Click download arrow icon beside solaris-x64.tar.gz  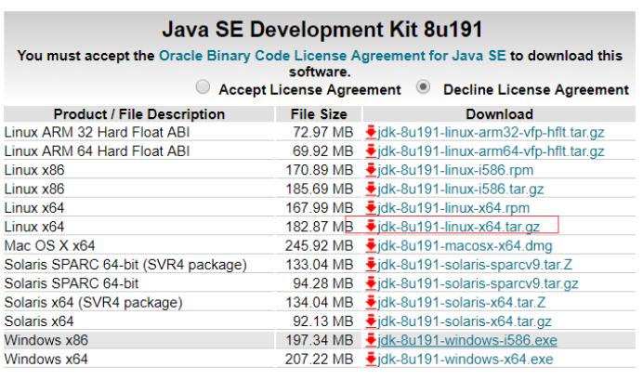(x=371, y=321)
